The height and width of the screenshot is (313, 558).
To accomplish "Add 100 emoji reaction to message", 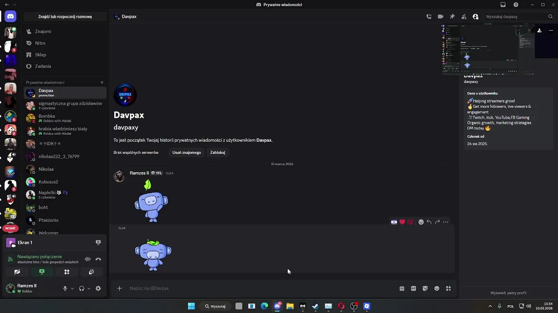I will 410,222.
